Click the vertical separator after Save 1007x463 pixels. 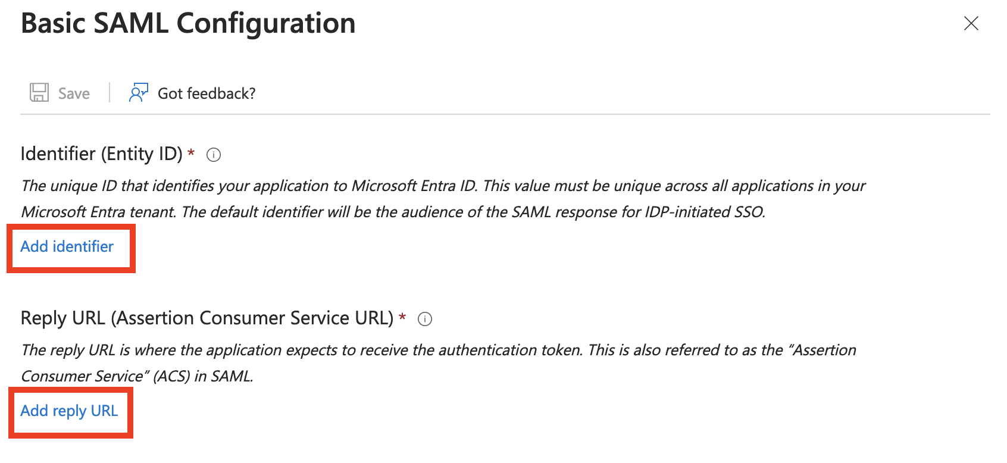point(110,93)
